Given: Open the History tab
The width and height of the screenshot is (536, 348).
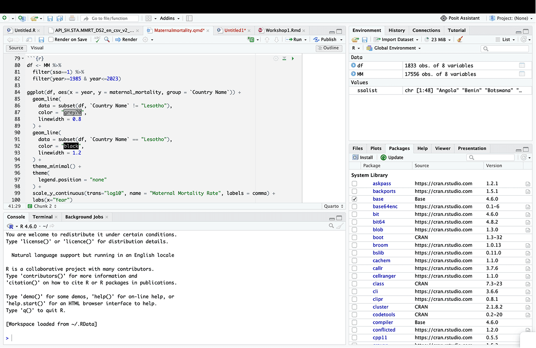Looking at the screenshot, I should coord(397,30).
